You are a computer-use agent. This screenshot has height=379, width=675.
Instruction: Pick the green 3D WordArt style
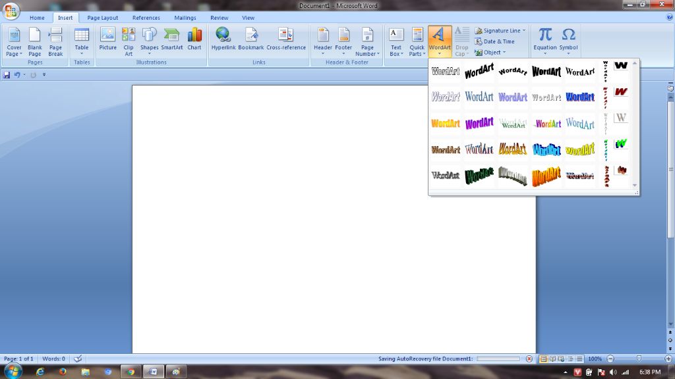(479, 175)
